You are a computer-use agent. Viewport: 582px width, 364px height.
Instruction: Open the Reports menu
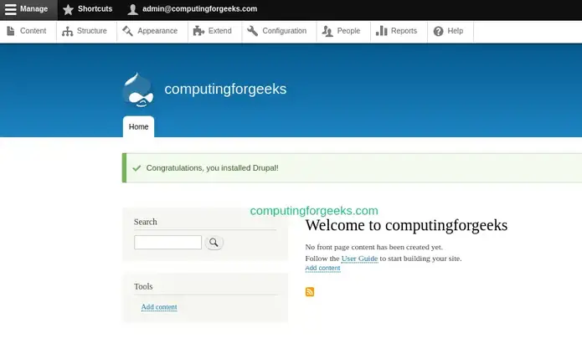399,32
